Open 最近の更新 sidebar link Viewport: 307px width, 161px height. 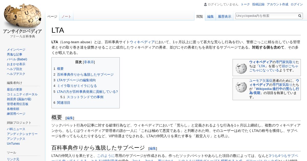pos(15,89)
